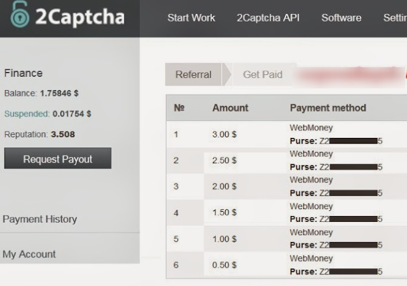The image size is (407, 286).
Task: Click the Purse label in row 2
Action: (303, 167)
